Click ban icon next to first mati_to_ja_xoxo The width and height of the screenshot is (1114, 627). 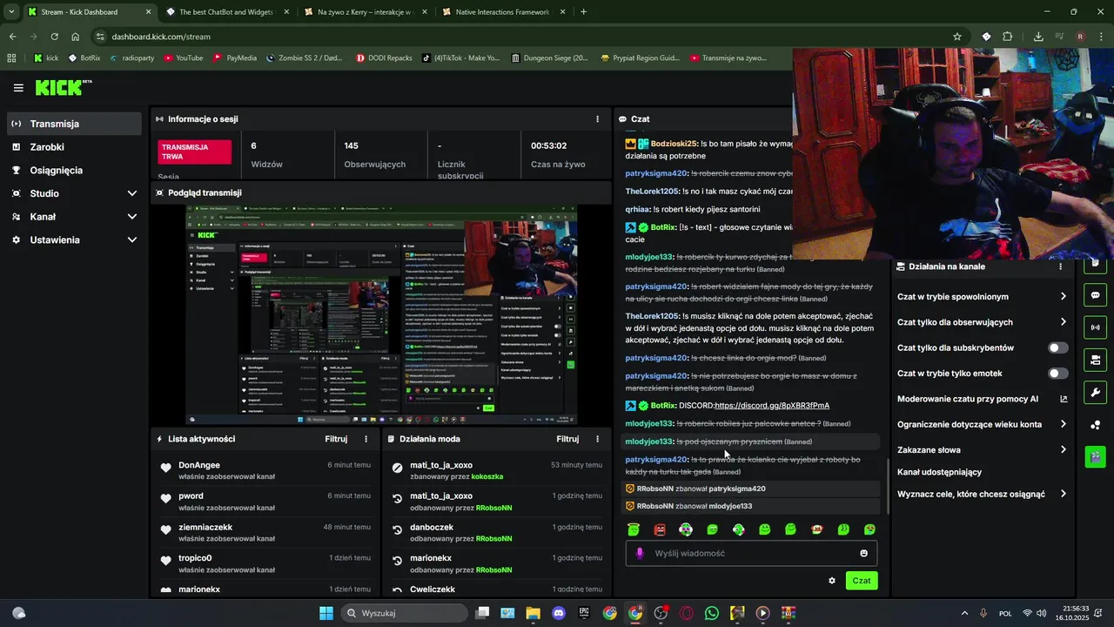coord(397,468)
